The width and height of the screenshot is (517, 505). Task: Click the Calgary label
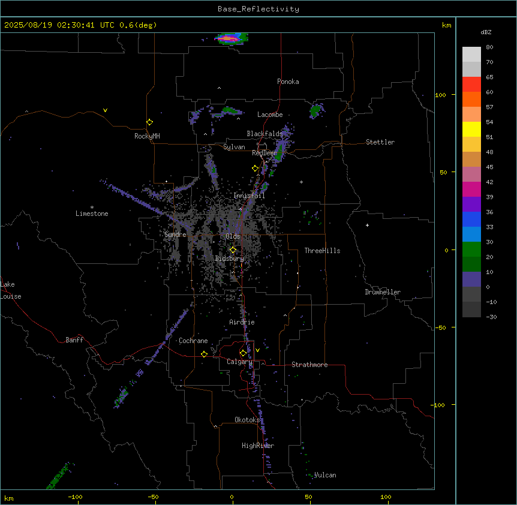pyautogui.click(x=239, y=362)
